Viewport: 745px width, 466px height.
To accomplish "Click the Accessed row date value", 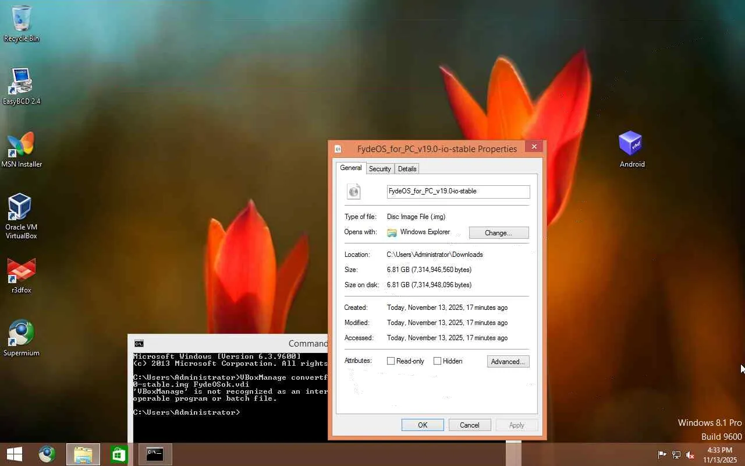I will (447, 338).
